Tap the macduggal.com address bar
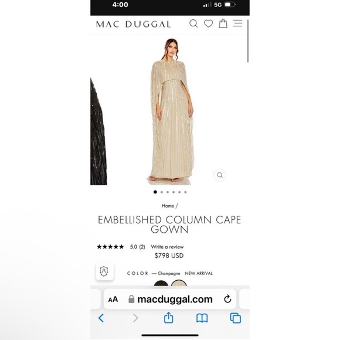Screen dimensions: 340x340 click(170, 299)
